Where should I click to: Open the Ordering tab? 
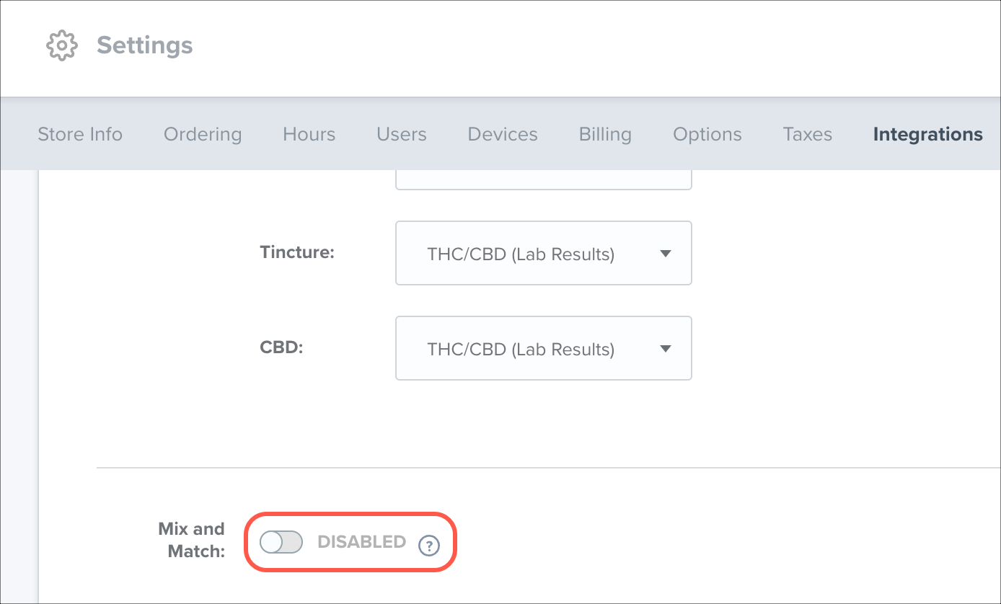click(203, 134)
